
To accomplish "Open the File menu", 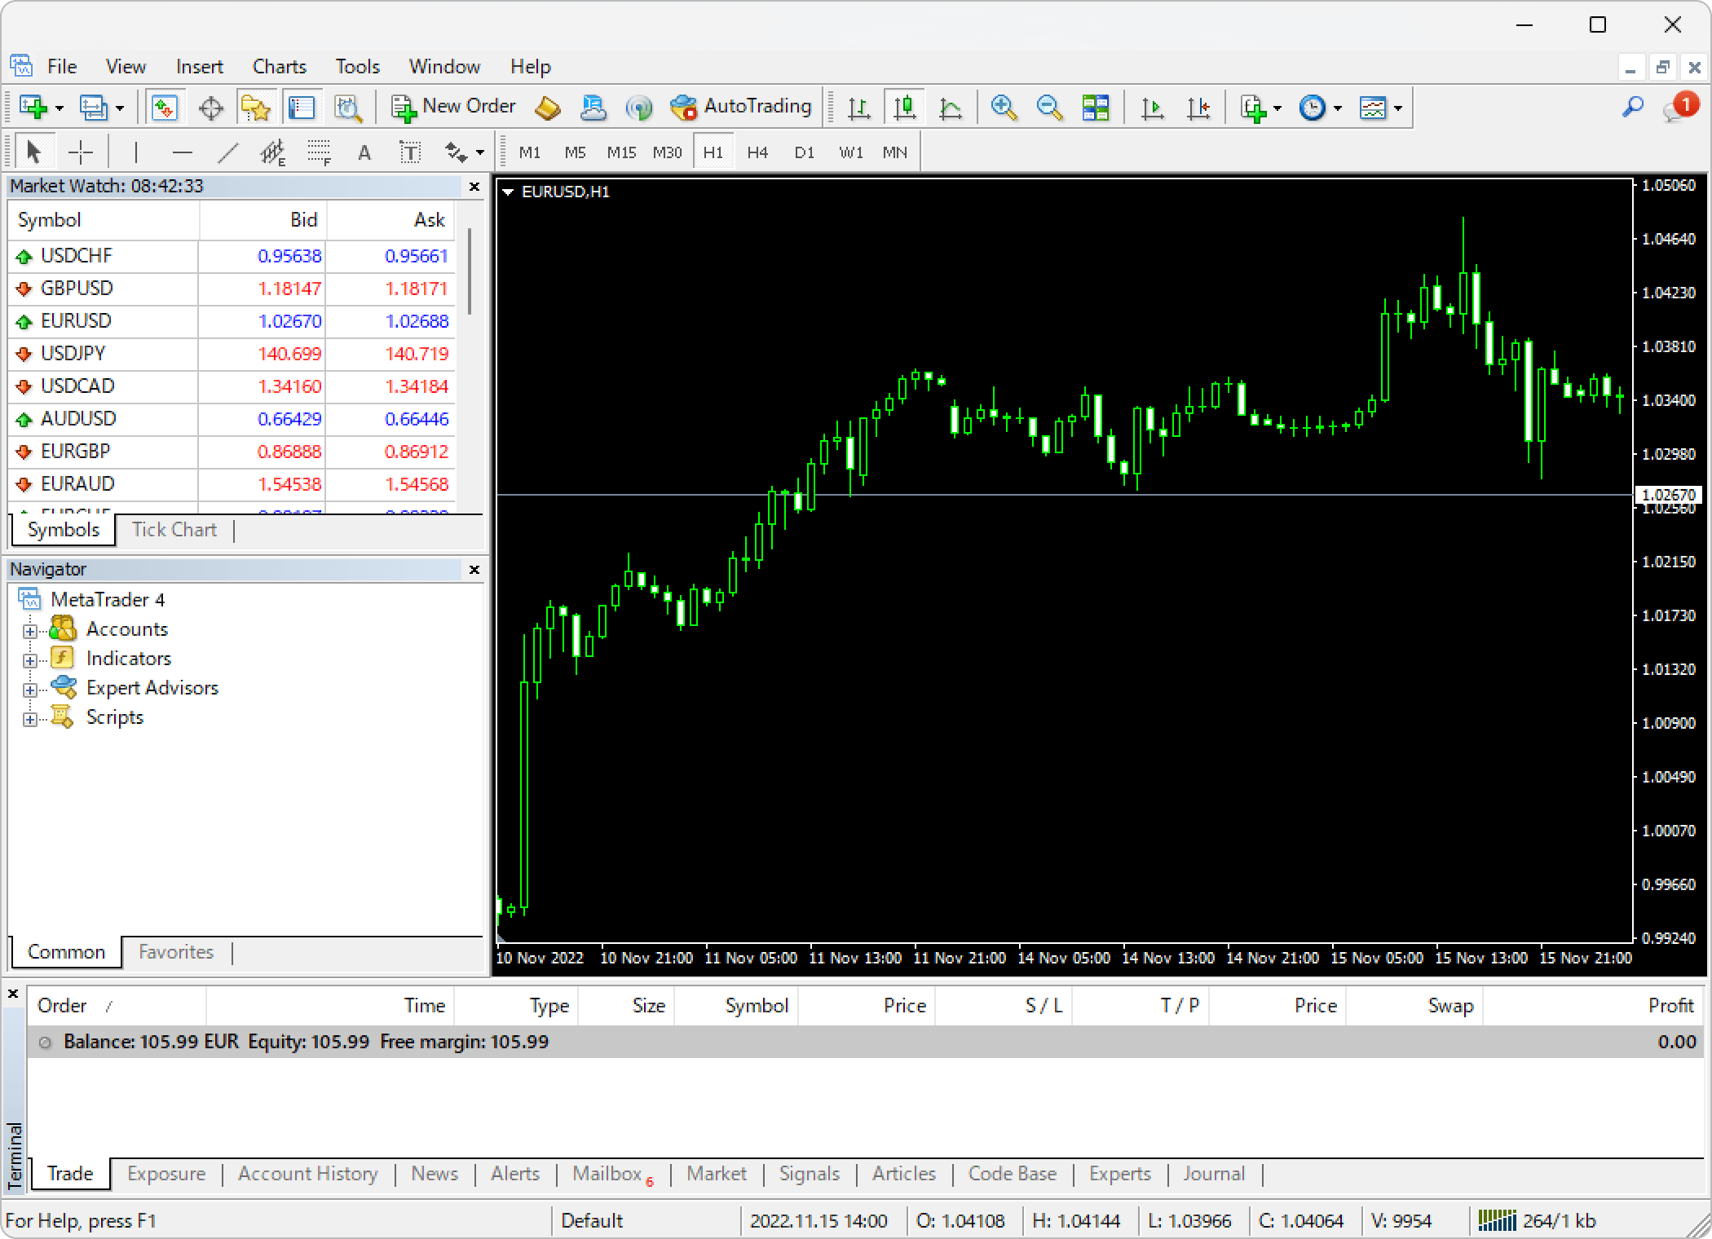I will click(x=62, y=67).
